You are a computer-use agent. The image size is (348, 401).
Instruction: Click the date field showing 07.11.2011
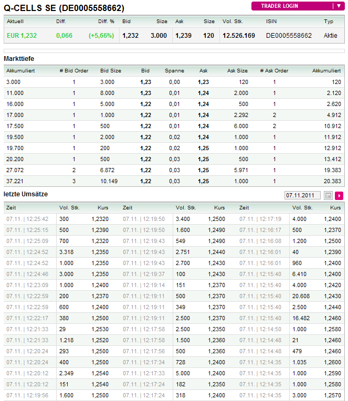[x=303, y=195]
